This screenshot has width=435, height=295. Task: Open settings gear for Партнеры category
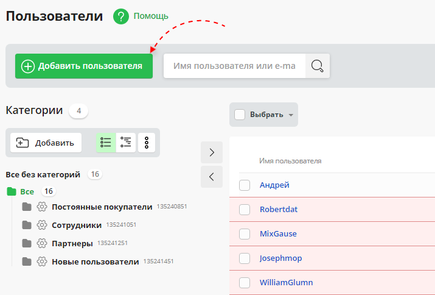coord(42,243)
